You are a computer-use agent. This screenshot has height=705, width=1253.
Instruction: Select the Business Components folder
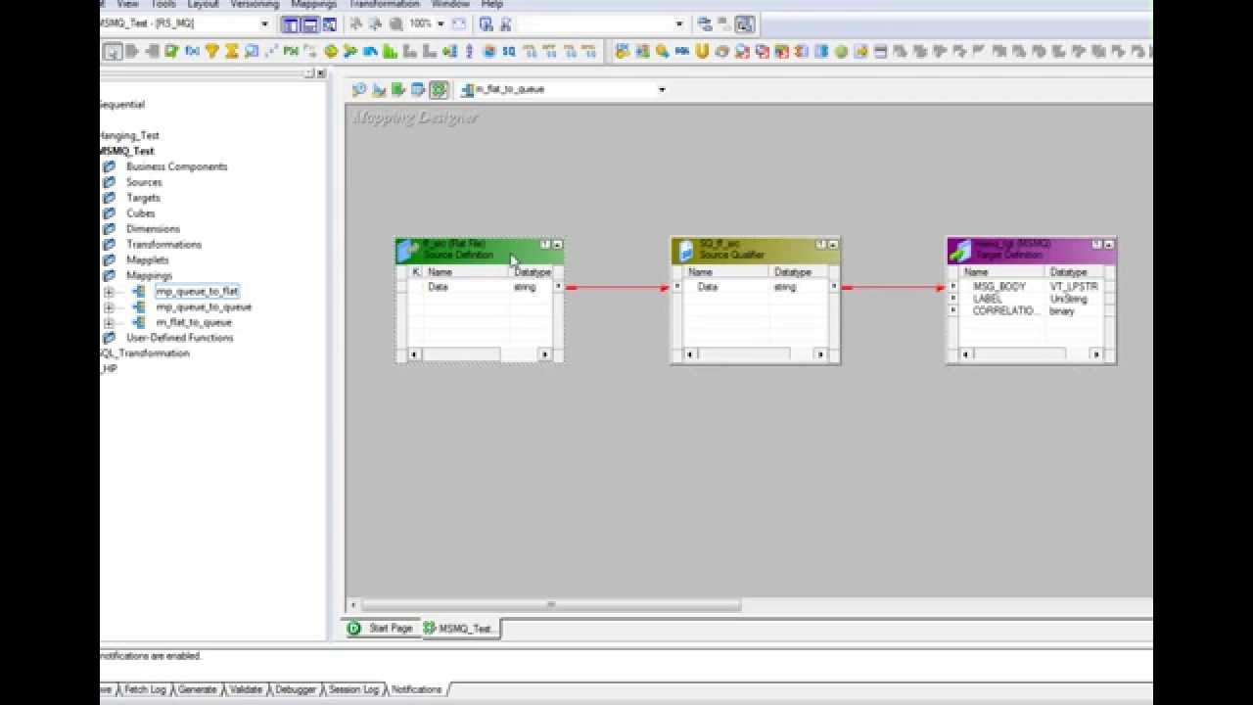176,166
